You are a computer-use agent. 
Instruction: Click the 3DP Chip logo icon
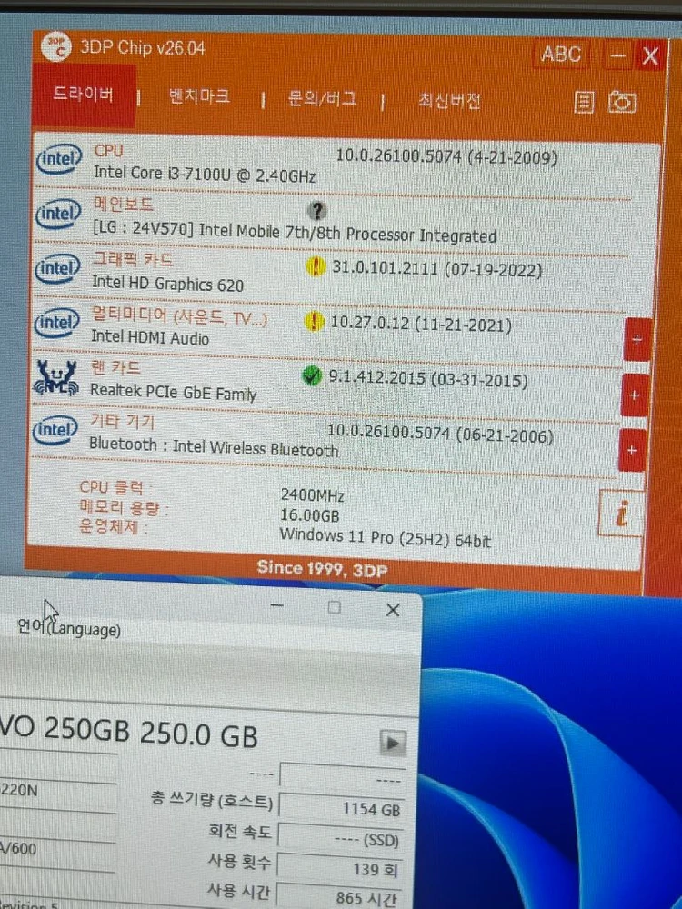click(x=56, y=46)
